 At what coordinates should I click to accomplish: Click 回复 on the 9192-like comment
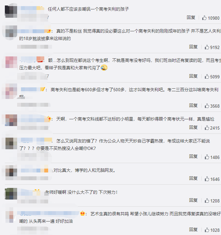point(193,47)
